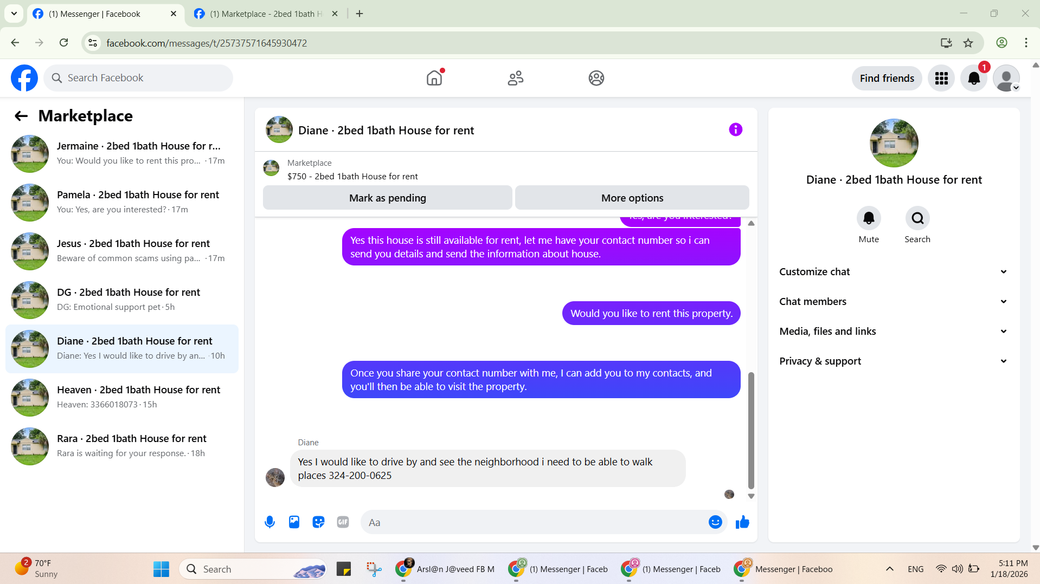The width and height of the screenshot is (1040, 584).
Task: Send a voice clip microphone icon
Action: (x=269, y=522)
